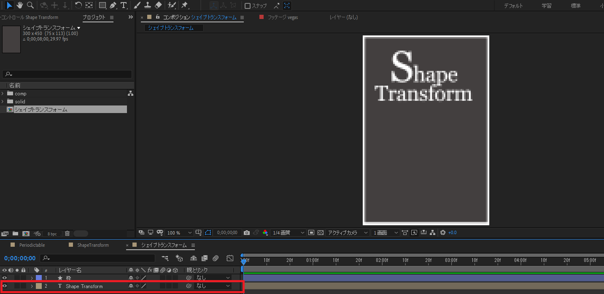Click the 枠 layer blue label color swatch
Image resolution: width=604 pixels, height=294 pixels.
pos(39,278)
